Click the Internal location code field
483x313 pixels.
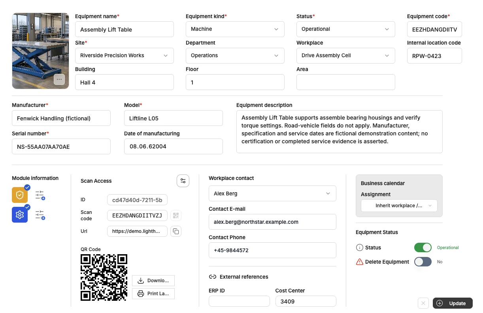tap(434, 56)
